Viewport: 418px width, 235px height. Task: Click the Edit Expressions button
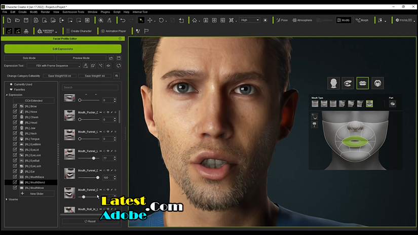click(x=63, y=49)
